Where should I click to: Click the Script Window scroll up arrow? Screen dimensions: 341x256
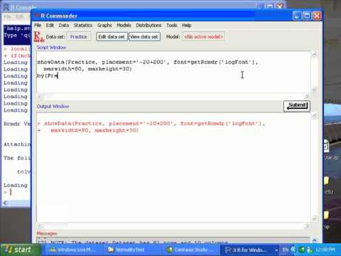click(315, 55)
